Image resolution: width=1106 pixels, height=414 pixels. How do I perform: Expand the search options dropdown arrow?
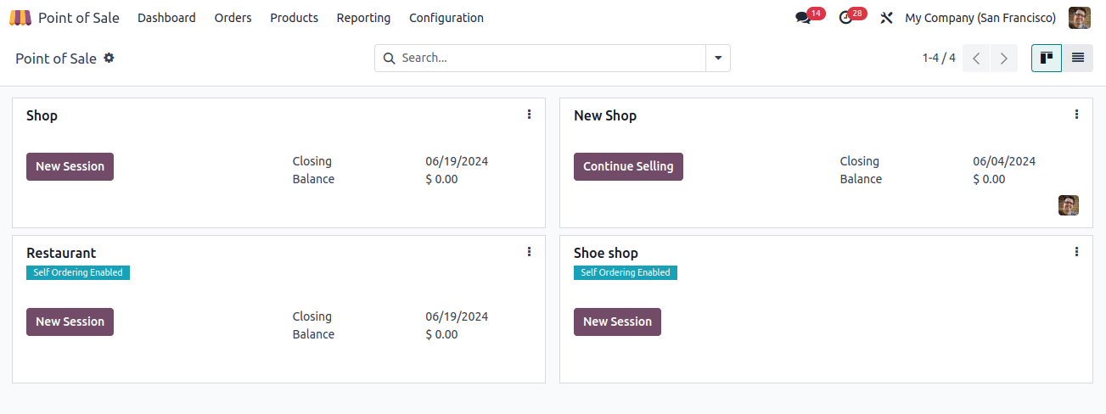click(x=718, y=58)
